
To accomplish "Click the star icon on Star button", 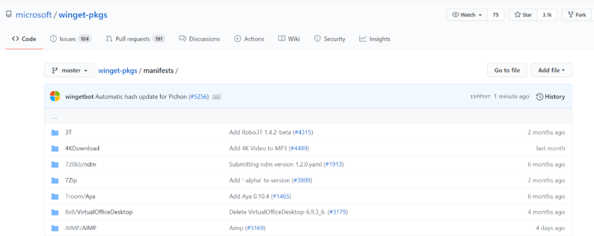I will (x=518, y=15).
